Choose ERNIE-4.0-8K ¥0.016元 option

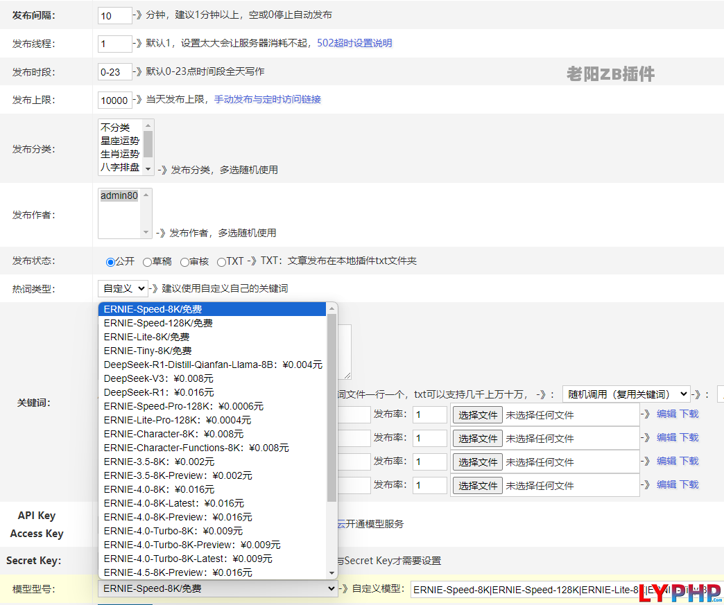(x=212, y=489)
